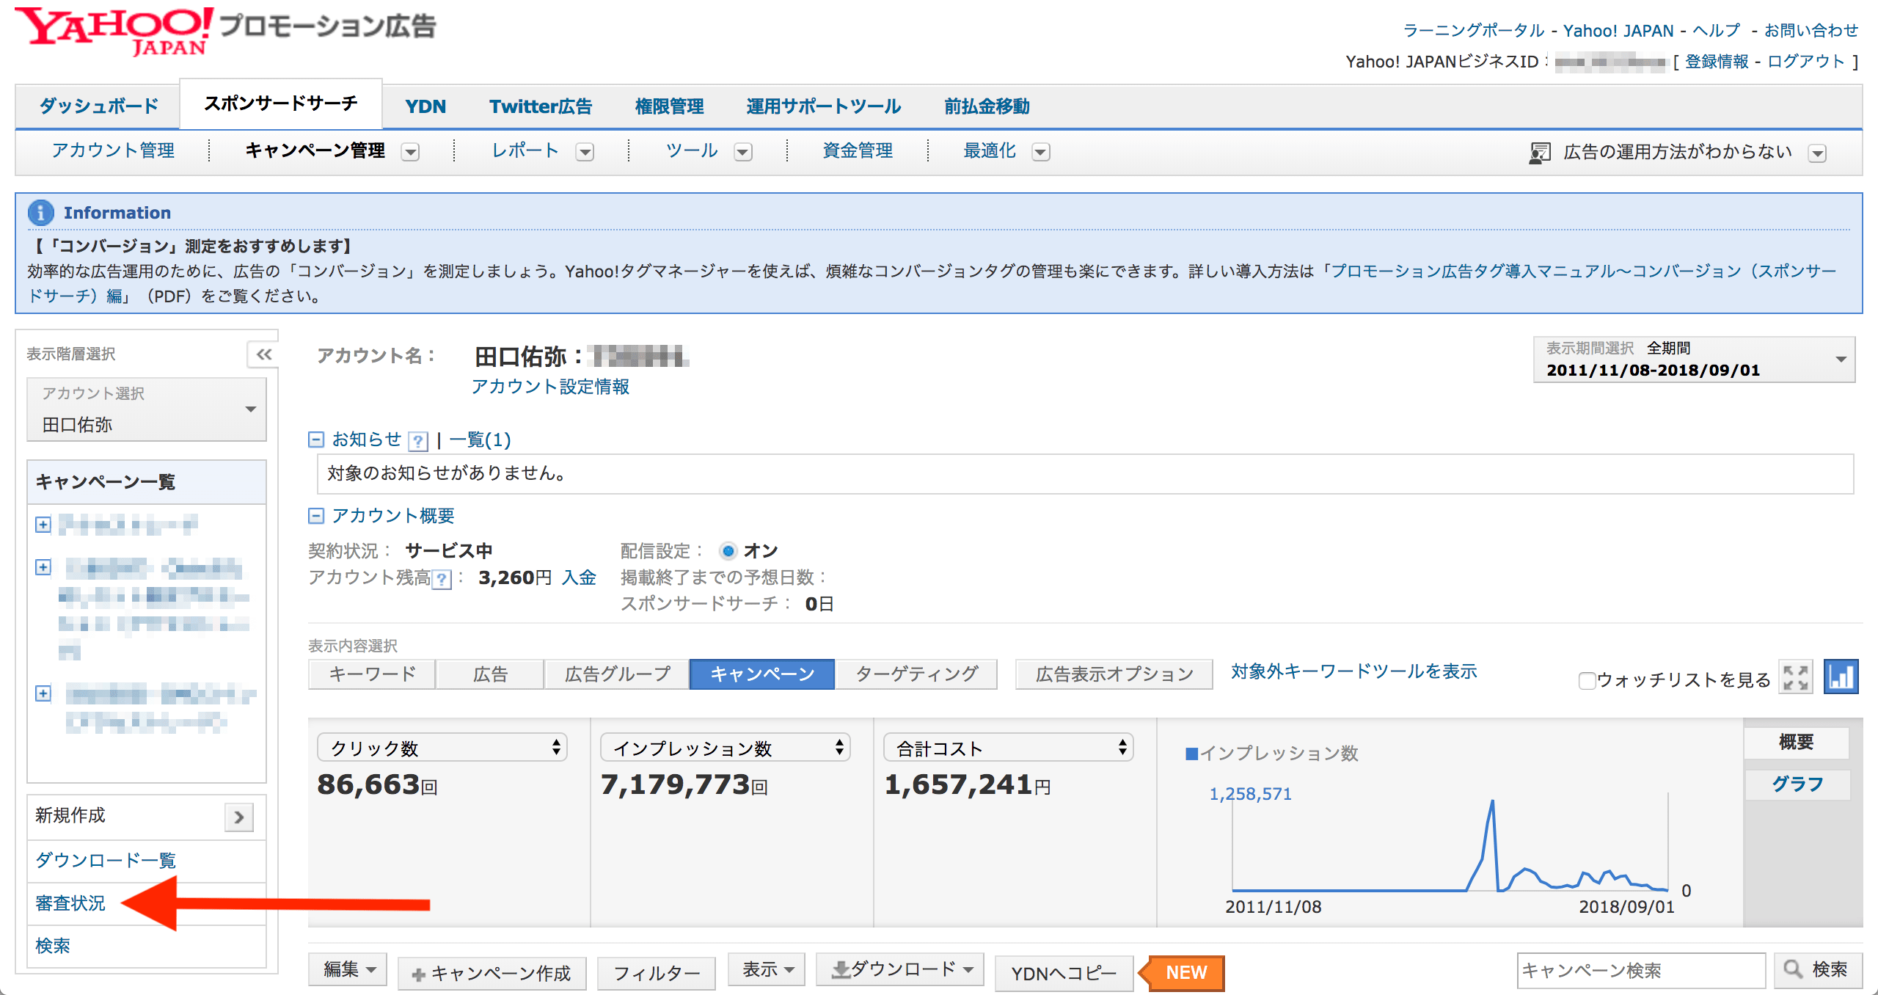Open the 広告の運用方法がわからない dropdown arrow
Screen dimensions: 1878x995
click(1817, 153)
